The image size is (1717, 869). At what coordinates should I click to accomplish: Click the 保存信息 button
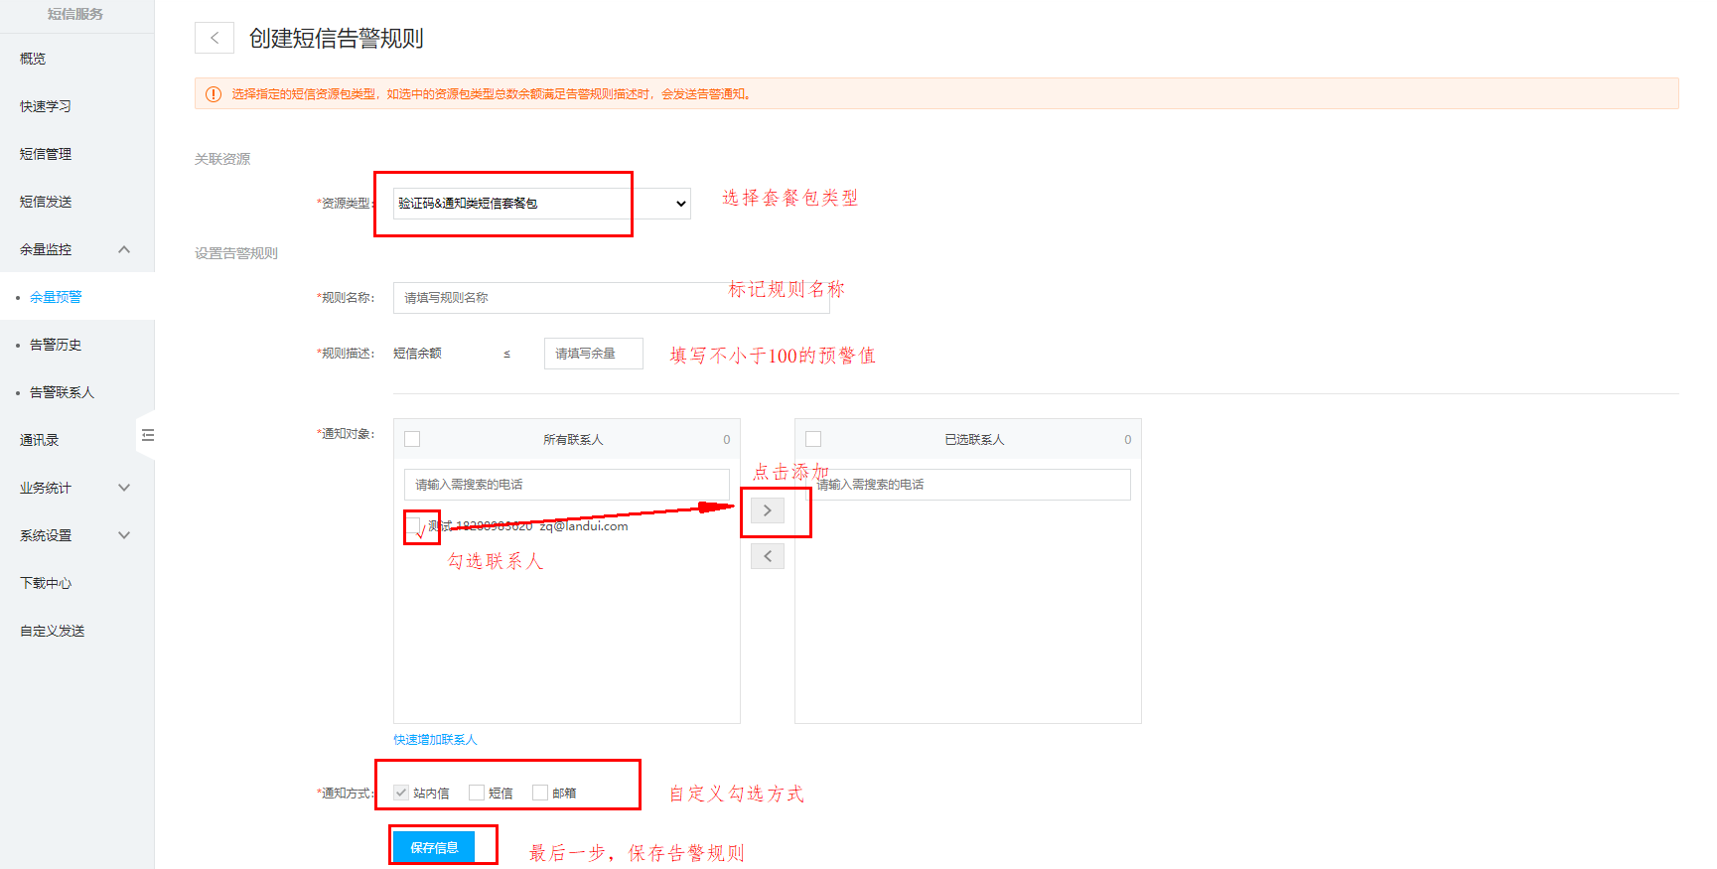[434, 847]
